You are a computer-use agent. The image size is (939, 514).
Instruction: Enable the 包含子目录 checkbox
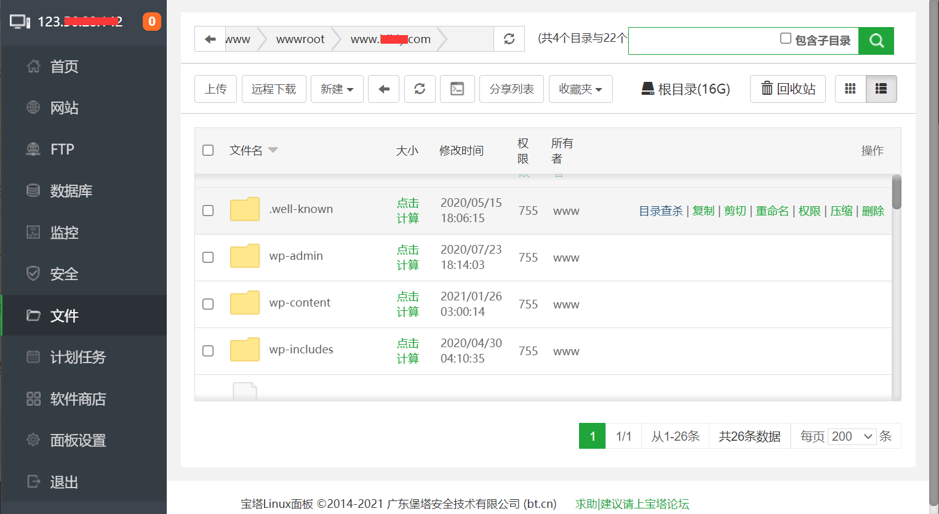[785, 38]
